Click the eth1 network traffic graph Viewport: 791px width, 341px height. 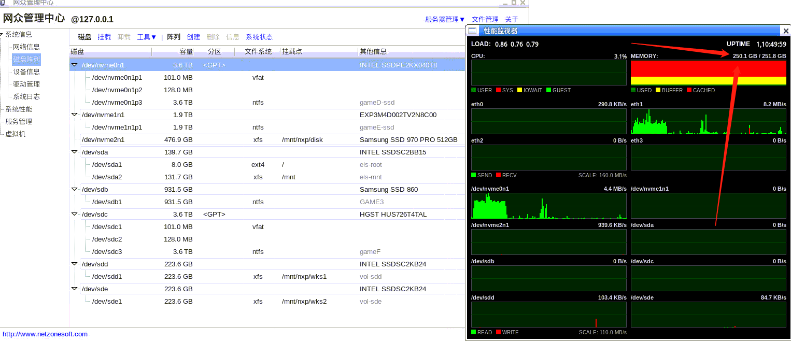709,122
